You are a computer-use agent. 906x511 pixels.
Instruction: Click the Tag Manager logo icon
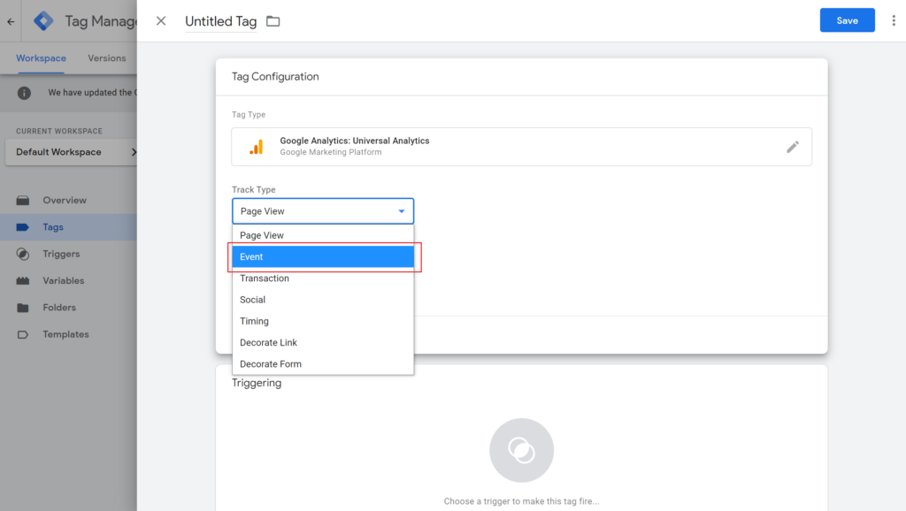(43, 21)
